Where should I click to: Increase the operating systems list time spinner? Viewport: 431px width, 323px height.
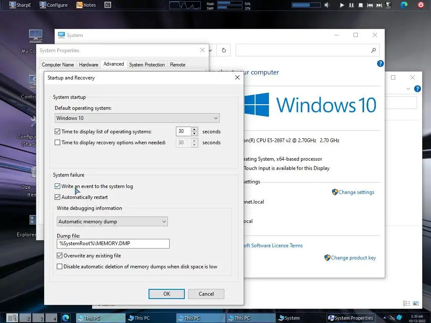[x=194, y=129]
